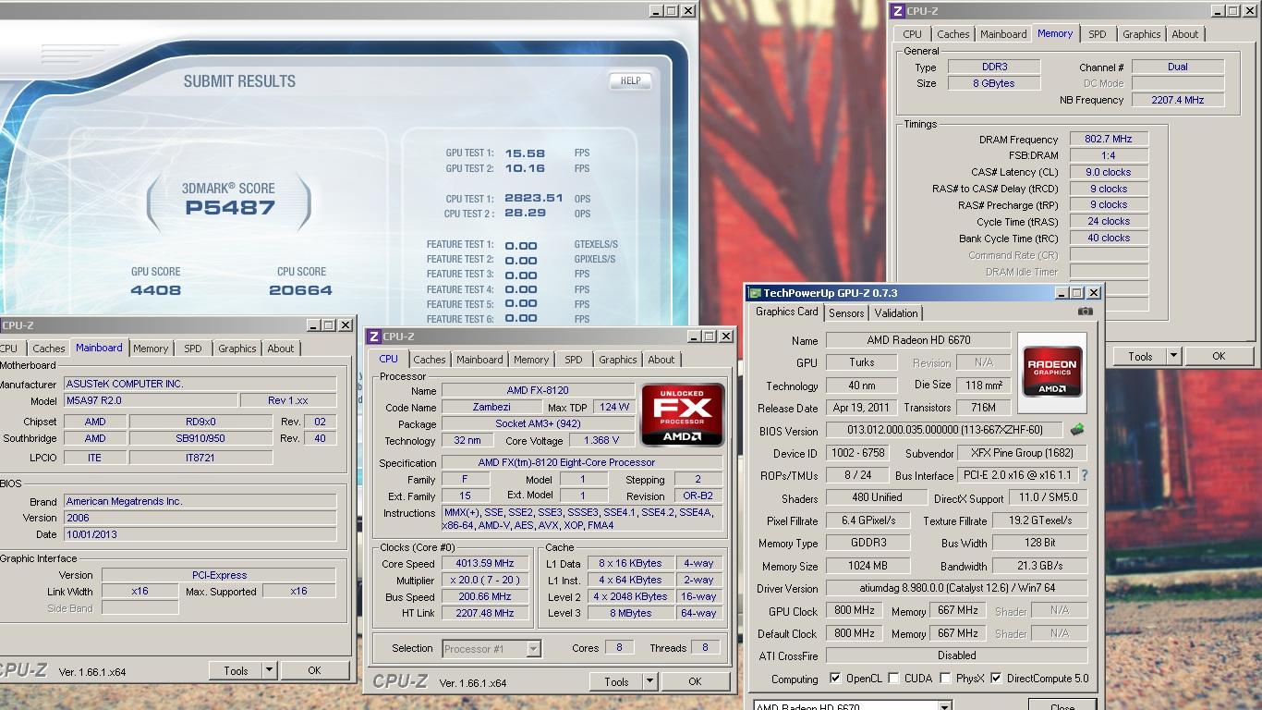1262x710 pixels.
Task: Click the GPU score value 4408
Action: (x=156, y=290)
